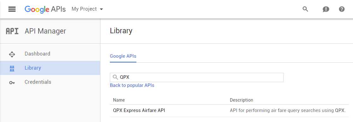Click the API Manager logo icon
353x122 pixels.
tap(12, 31)
